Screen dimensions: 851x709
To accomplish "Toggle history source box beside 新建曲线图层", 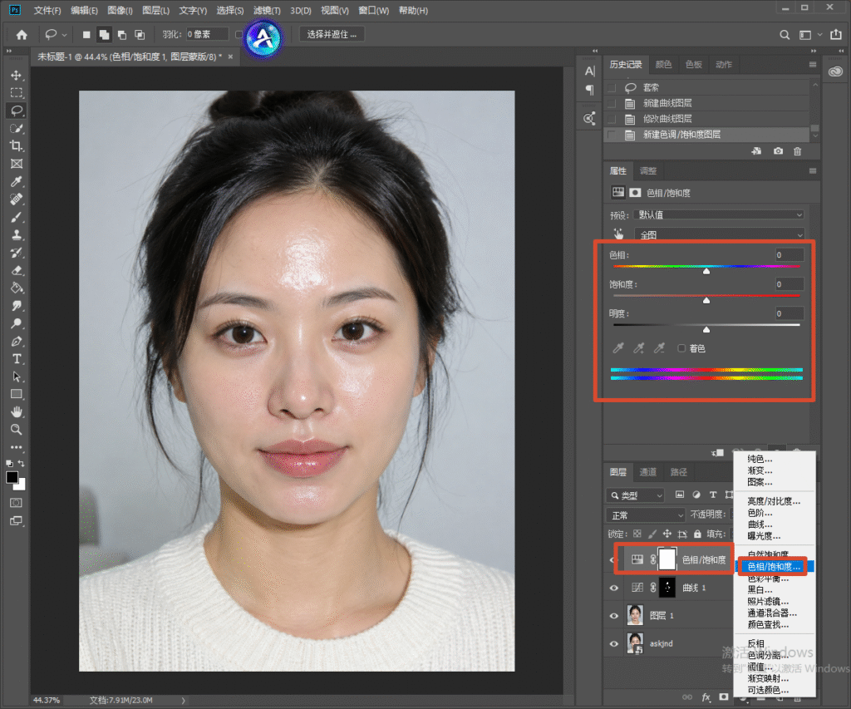I will click(x=612, y=103).
